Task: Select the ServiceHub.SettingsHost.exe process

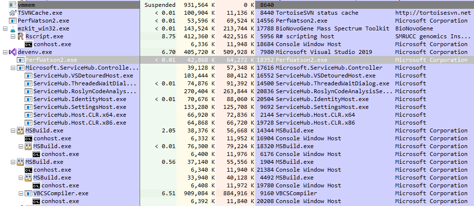Action: pyautogui.click(x=80, y=107)
